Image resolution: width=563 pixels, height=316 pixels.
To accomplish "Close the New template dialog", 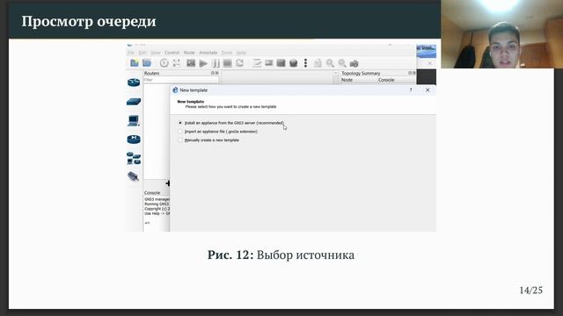I will tap(428, 90).
